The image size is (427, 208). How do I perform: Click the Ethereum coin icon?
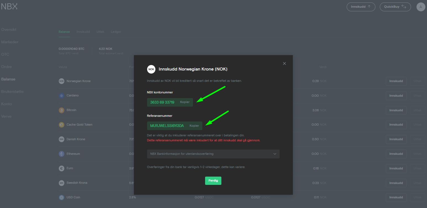[x=62, y=154]
